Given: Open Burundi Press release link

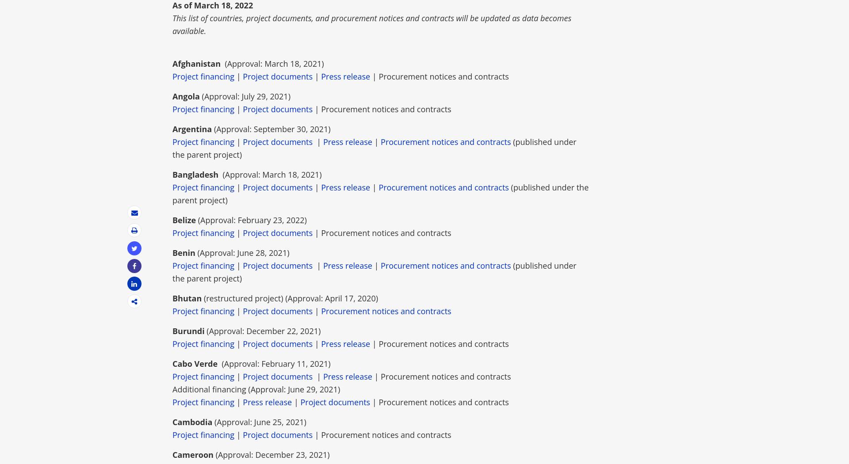Looking at the screenshot, I should click(345, 344).
